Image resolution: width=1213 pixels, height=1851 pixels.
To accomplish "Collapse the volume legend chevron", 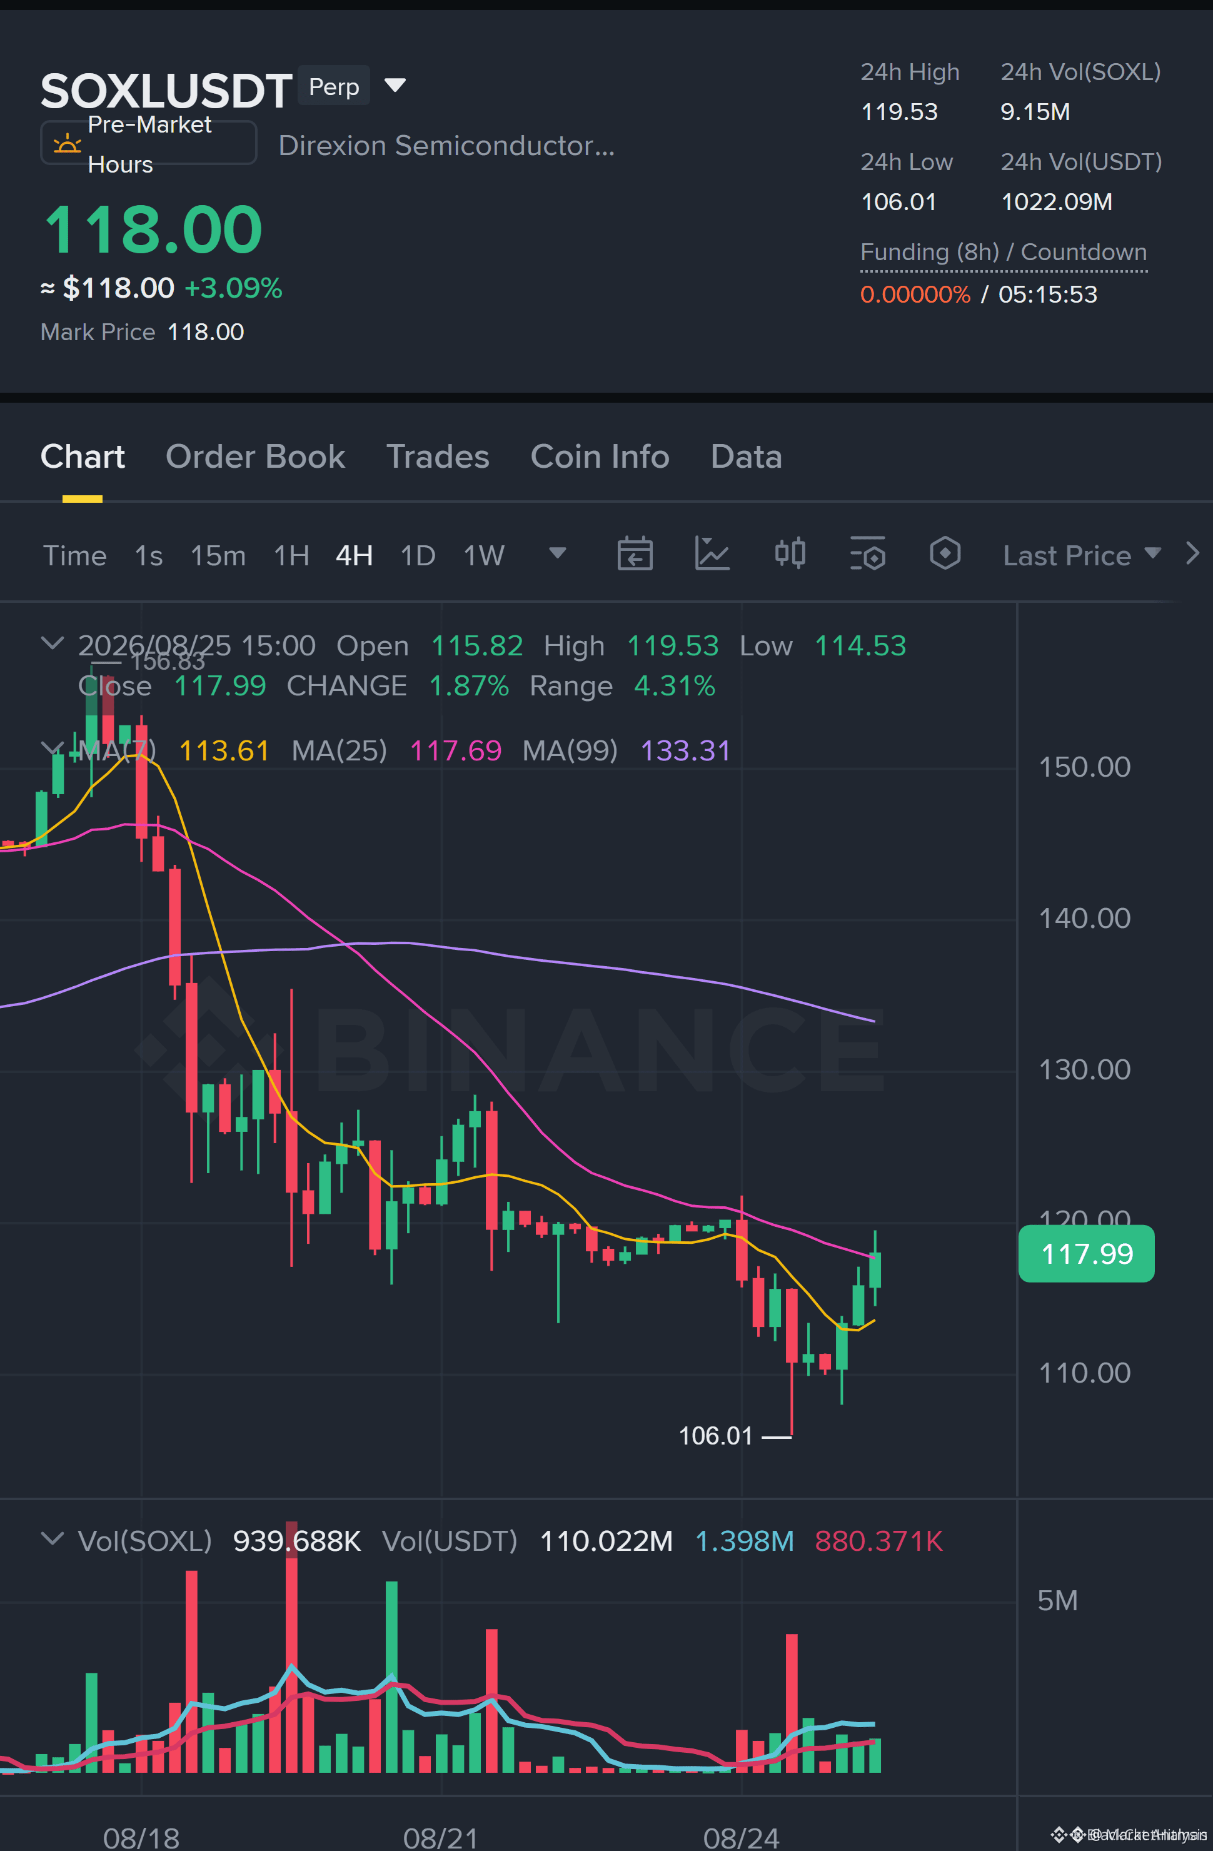I will pos(52,1538).
